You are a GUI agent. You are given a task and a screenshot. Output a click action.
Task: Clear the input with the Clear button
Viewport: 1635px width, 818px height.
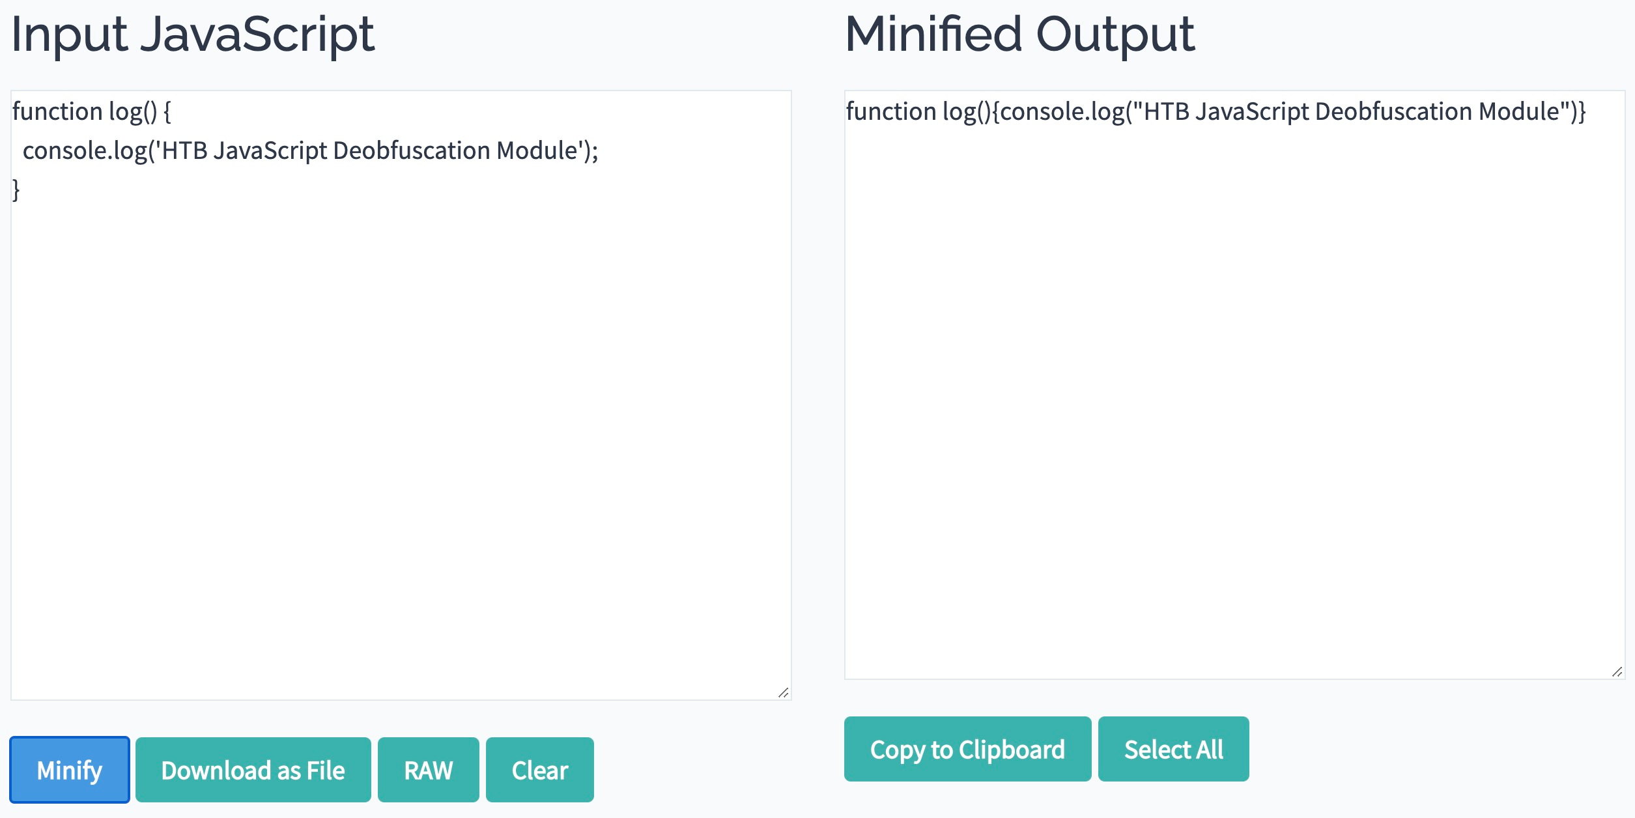pyautogui.click(x=540, y=770)
